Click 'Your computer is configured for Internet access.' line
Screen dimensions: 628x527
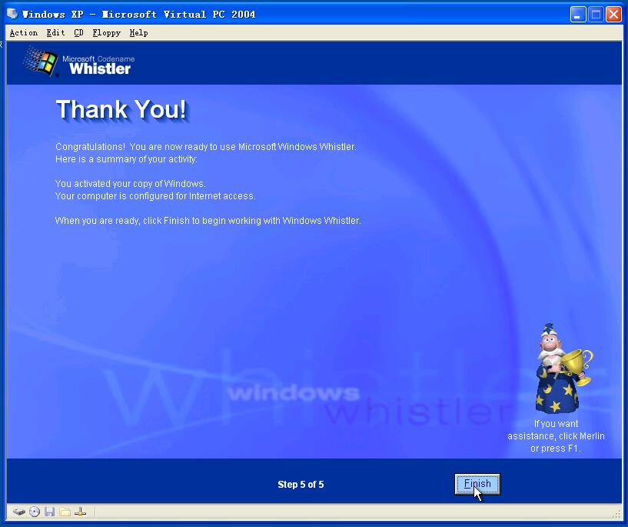coord(155,196)
